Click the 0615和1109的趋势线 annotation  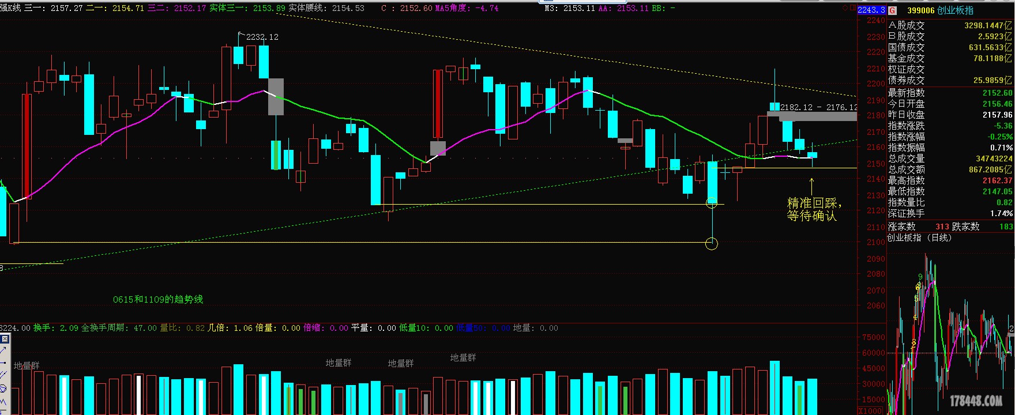(158, 299)
